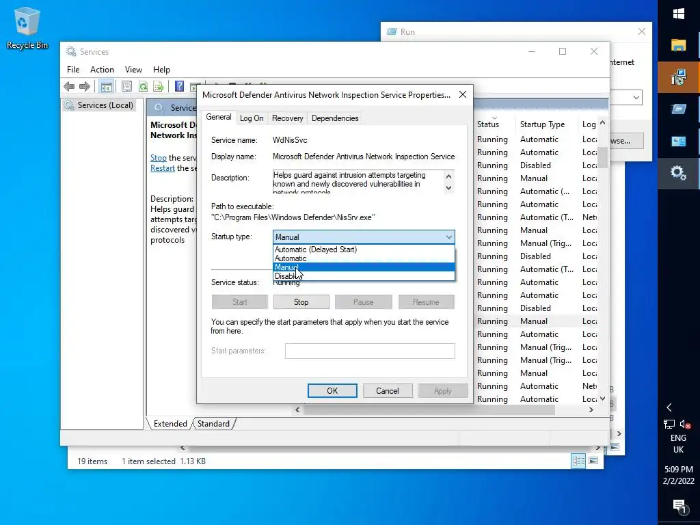Click the details view icon in Explorer status bar
Screen dimensions: 700x525
click(x=578, y=461)
